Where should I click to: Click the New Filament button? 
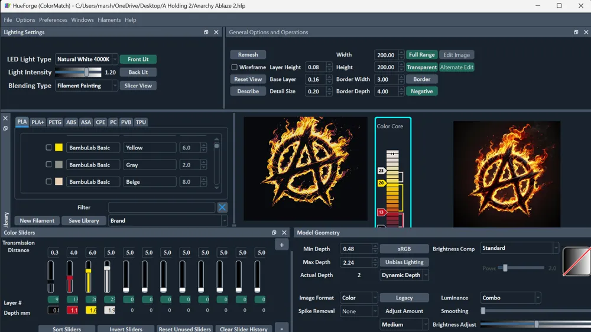pos(37,220)
